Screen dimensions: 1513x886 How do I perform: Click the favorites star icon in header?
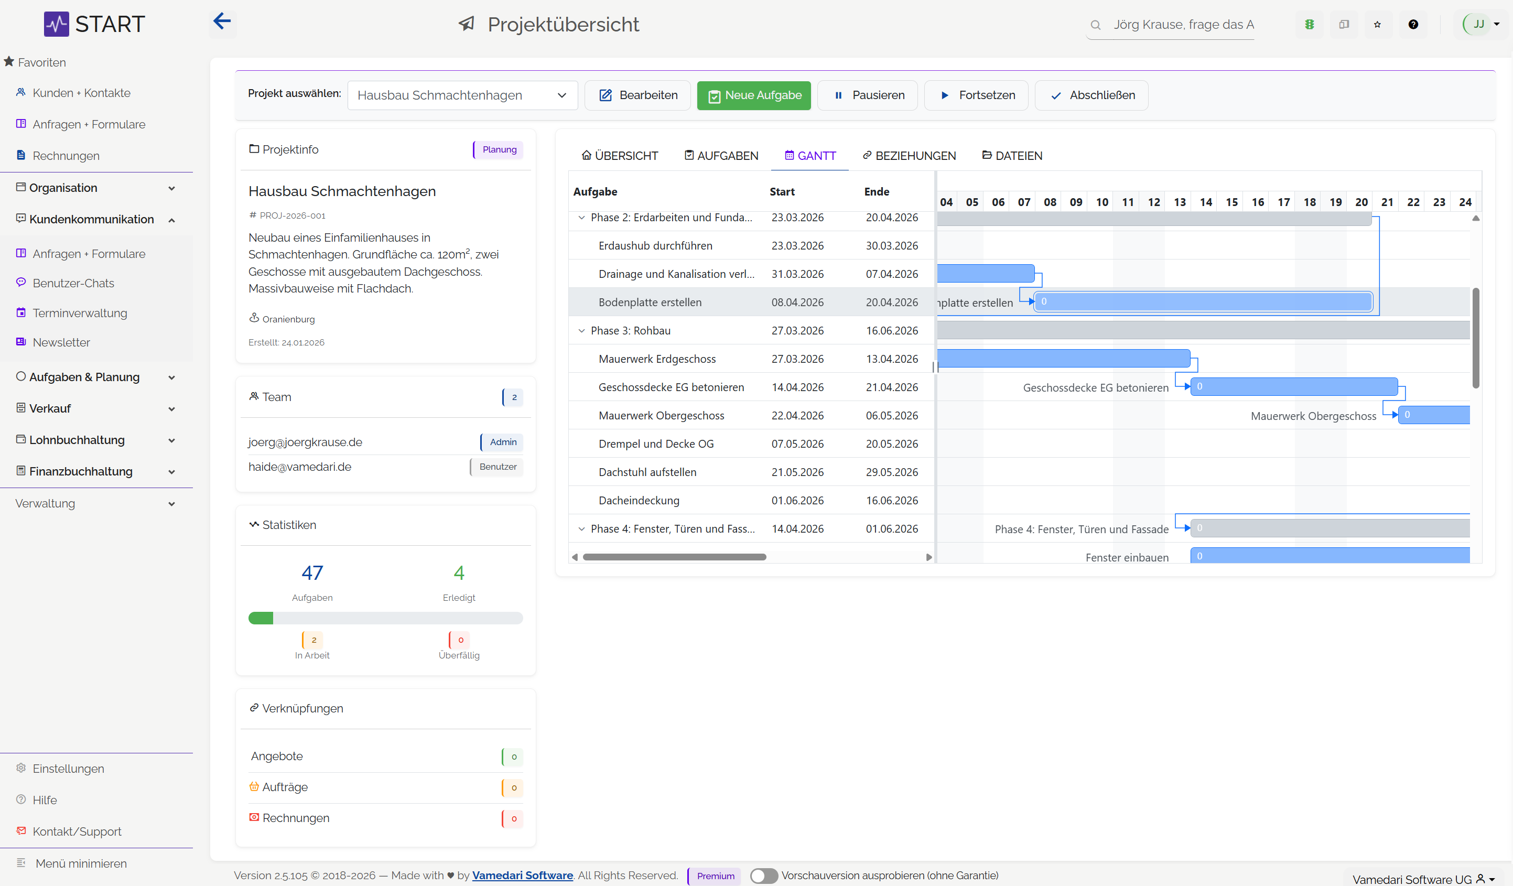pyautogui.click(x=1378, y=24)
